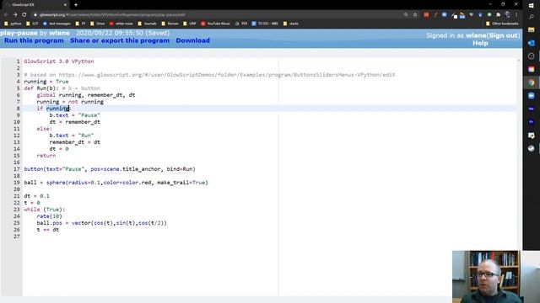540x303 pixels.
Task: Open File Explorer from taskbar
Action: pyautogui.click(x=531, y=30)
